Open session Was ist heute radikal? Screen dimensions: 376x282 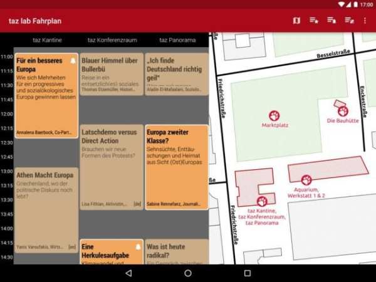coord(177,252)
